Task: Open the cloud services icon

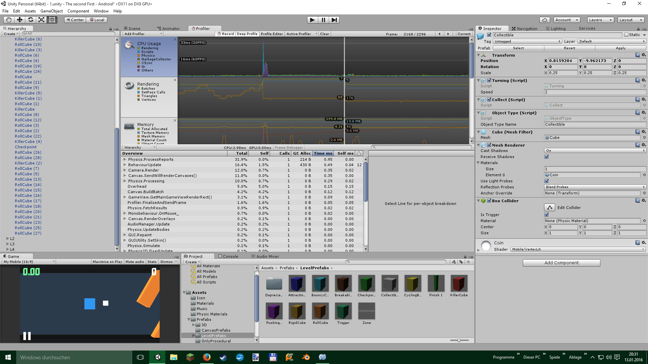Action: click(544, 20)
